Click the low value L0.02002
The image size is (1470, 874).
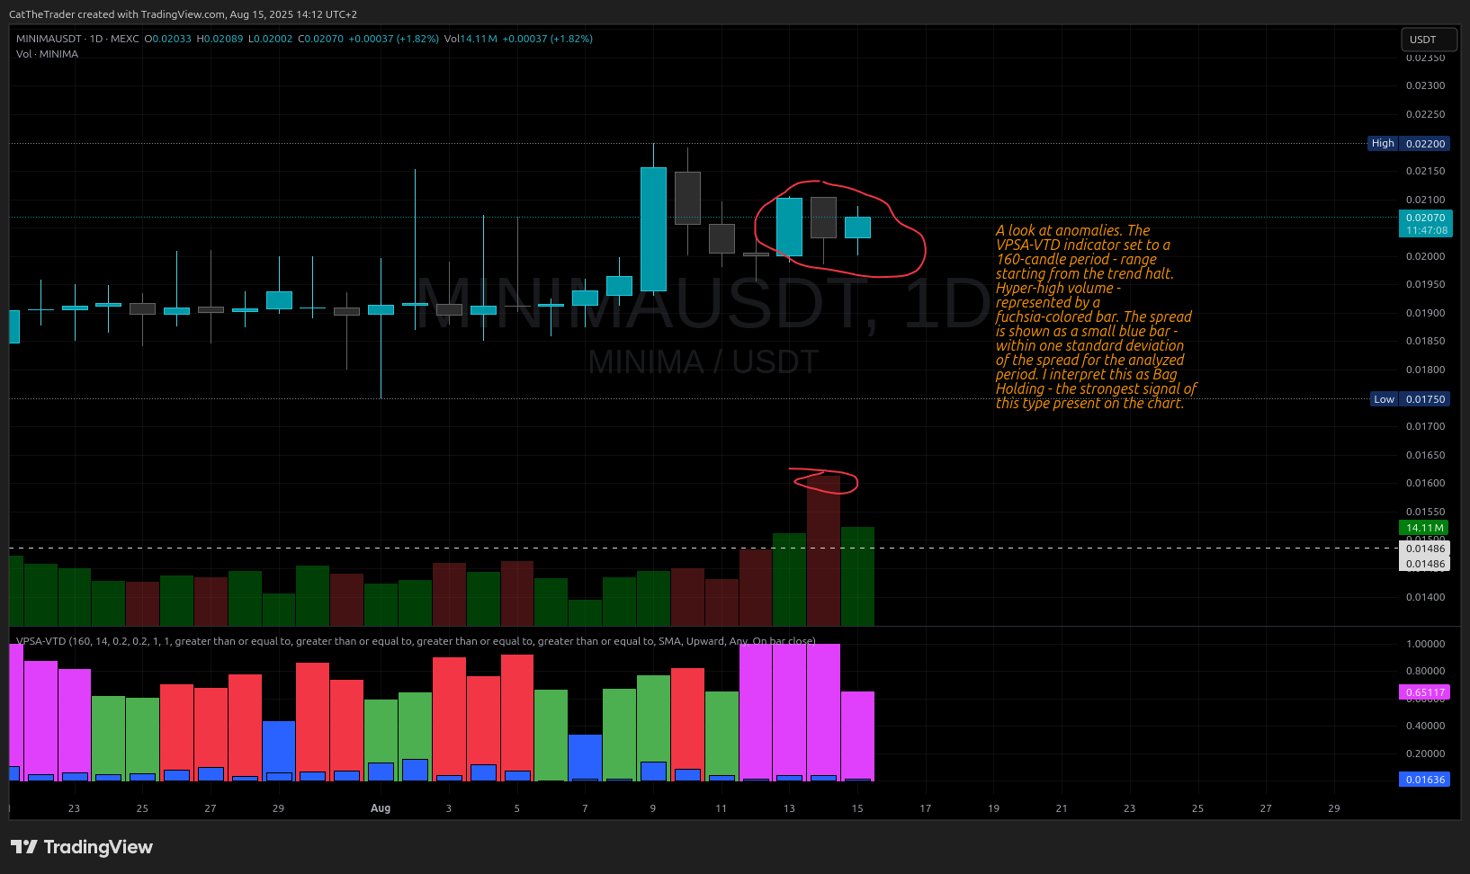coord(270,39)
